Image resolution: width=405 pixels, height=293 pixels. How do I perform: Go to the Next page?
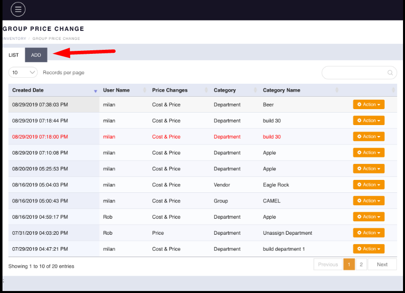pos(382,265)
